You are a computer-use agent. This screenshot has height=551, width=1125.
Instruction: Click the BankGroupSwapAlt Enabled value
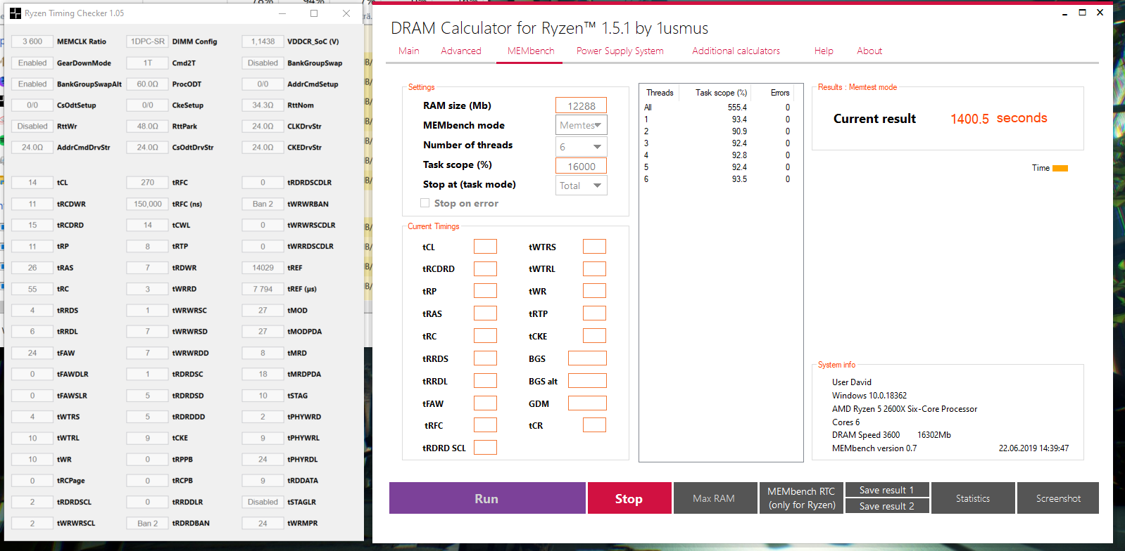coord(32,84)
